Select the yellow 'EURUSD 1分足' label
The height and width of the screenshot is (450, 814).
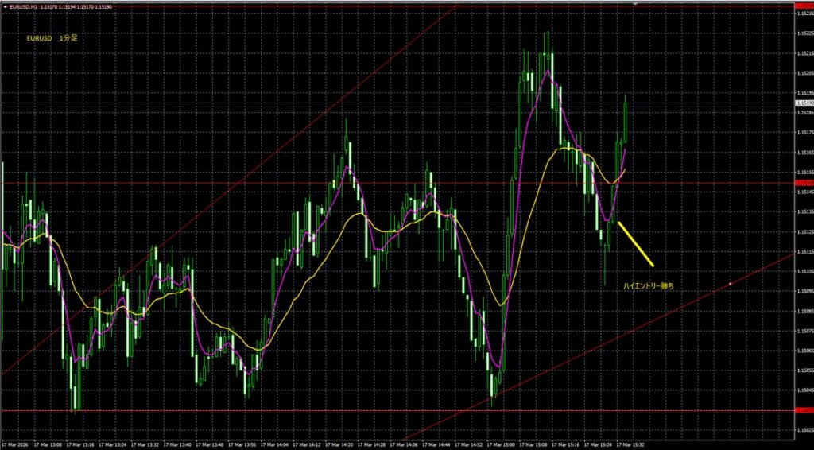coord(52,38)
